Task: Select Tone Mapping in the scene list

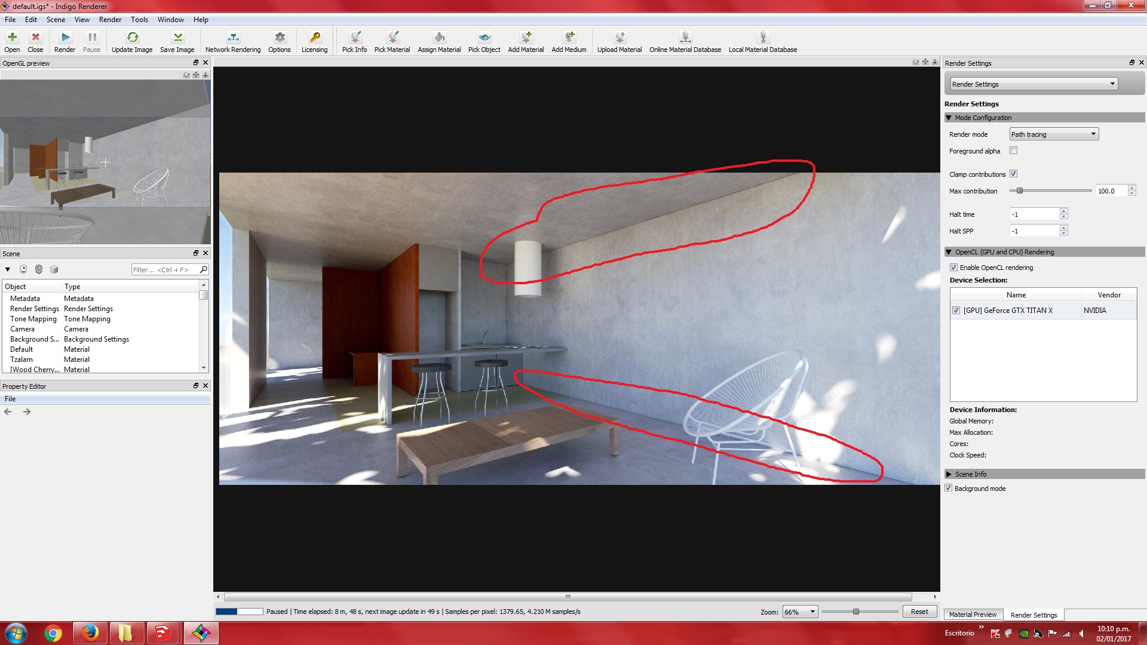Action: [33, 319]
